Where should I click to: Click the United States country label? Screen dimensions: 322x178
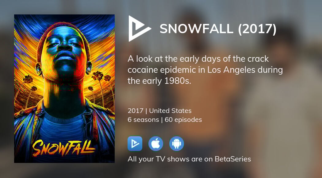click(x=170, y=111)
